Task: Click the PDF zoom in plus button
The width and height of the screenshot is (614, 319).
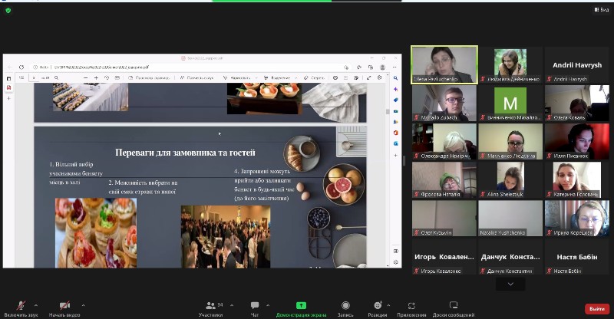Action: 96,77
